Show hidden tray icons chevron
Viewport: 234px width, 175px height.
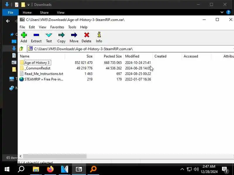(x=182, y=169)
